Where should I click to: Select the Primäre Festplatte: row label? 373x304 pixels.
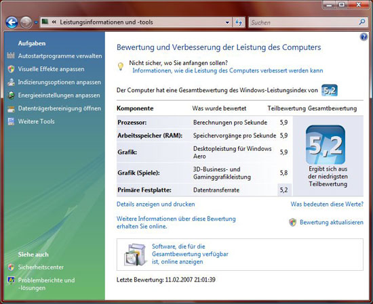click(x=144, y=190)
